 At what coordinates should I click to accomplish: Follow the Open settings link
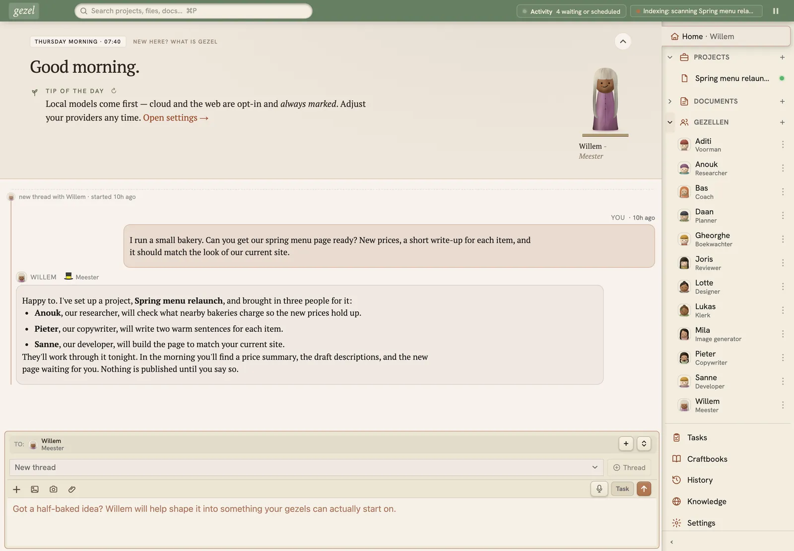tap(176, 118)
